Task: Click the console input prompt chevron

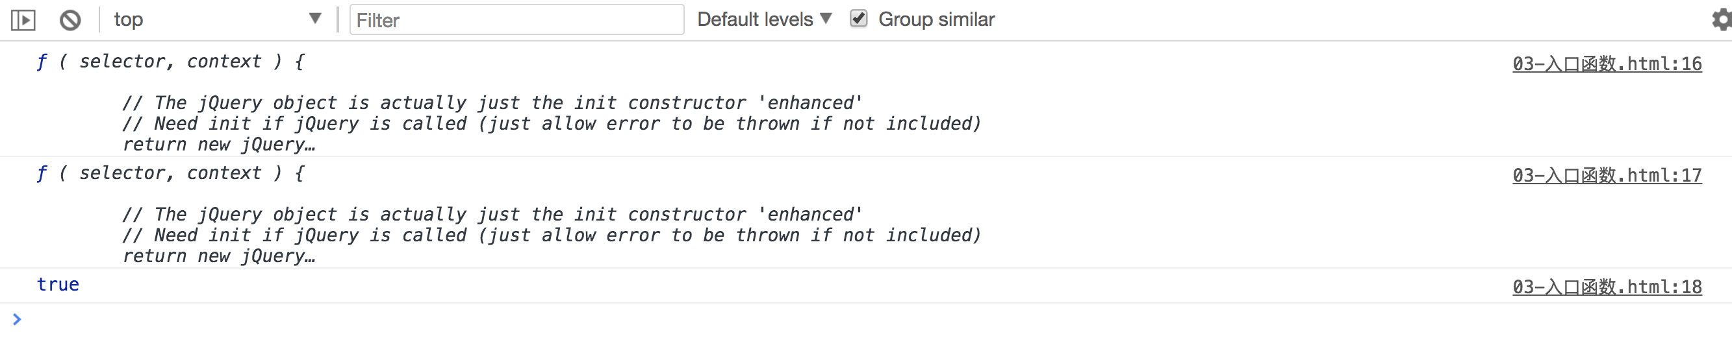Action: coord(17,319)
